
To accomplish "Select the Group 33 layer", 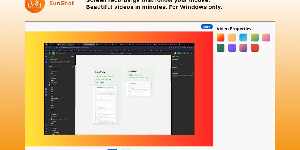I will pyautogui.click(x=53, y=103).
